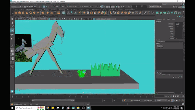Click the Move tool in the toolbox
This screenshot has width=195, height=110.
point(12,30)
